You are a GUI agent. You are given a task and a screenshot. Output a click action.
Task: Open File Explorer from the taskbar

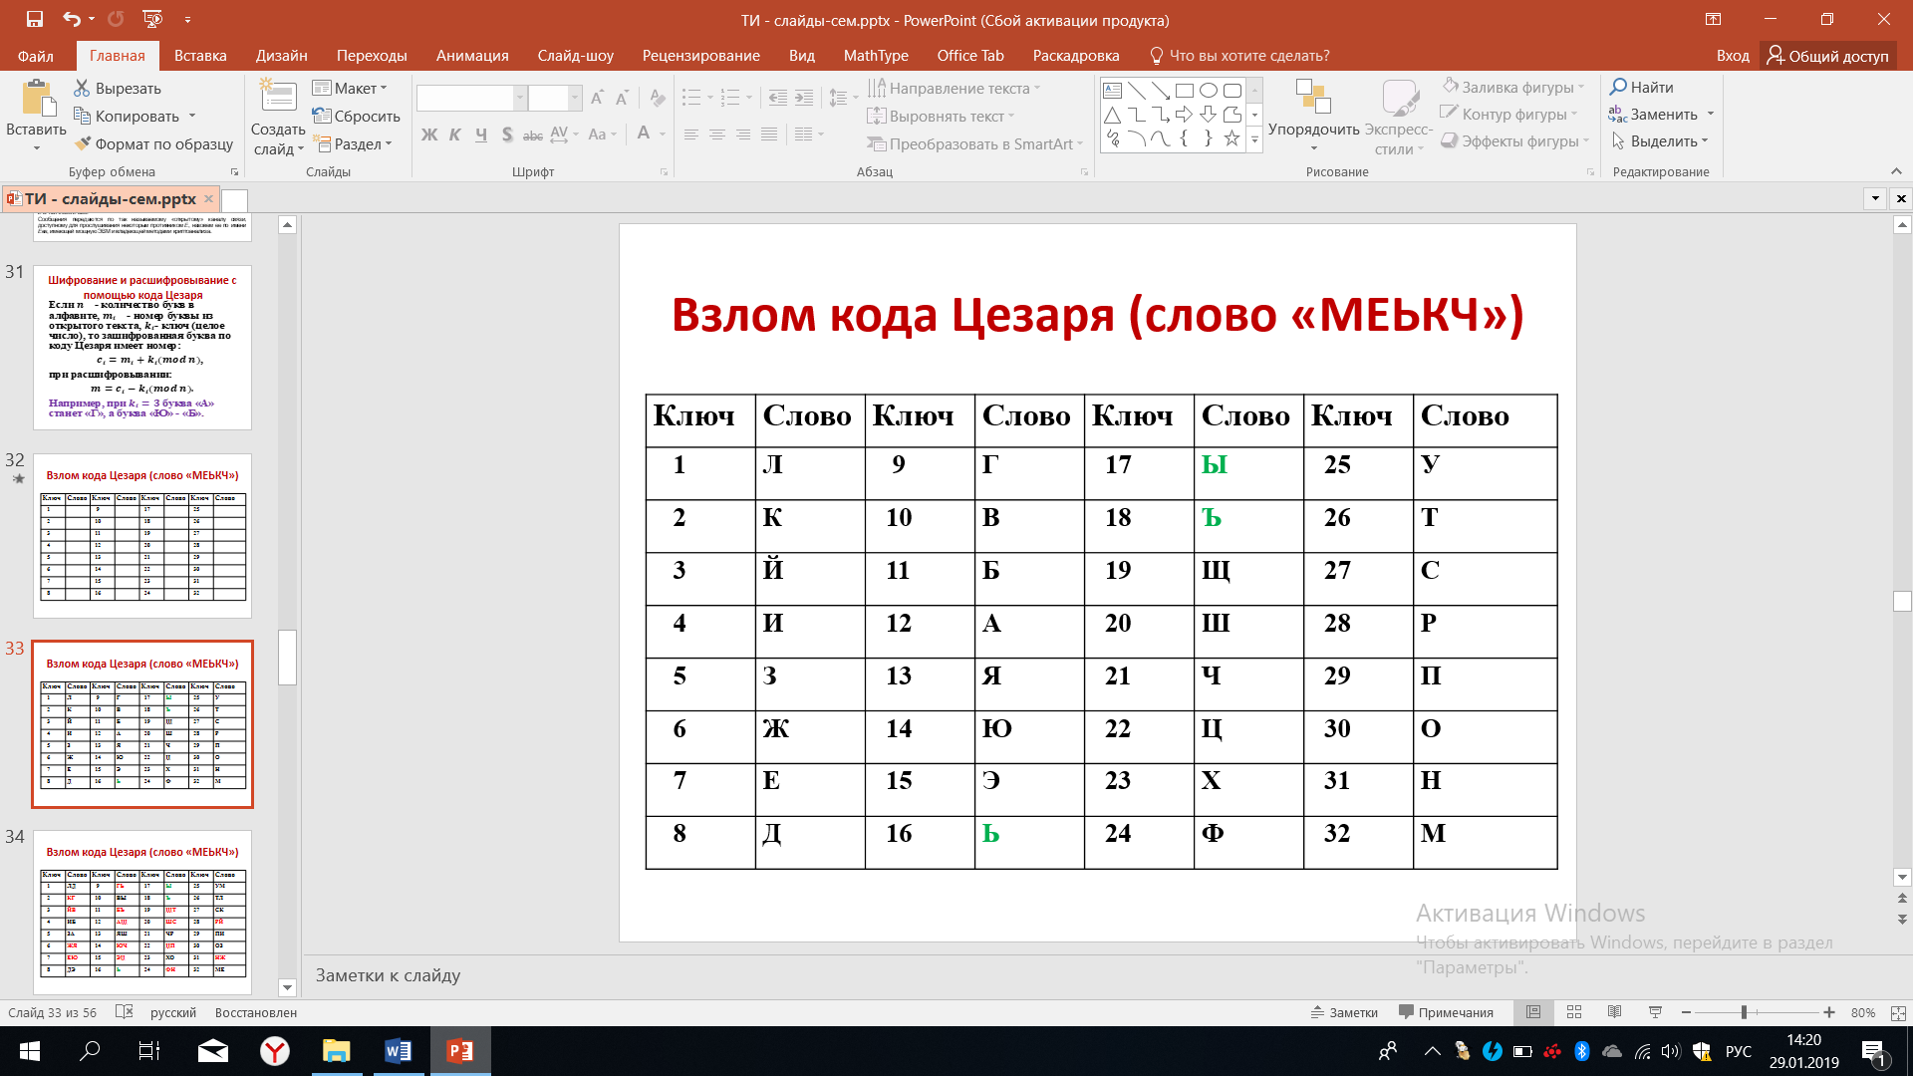click(337, 1051)
